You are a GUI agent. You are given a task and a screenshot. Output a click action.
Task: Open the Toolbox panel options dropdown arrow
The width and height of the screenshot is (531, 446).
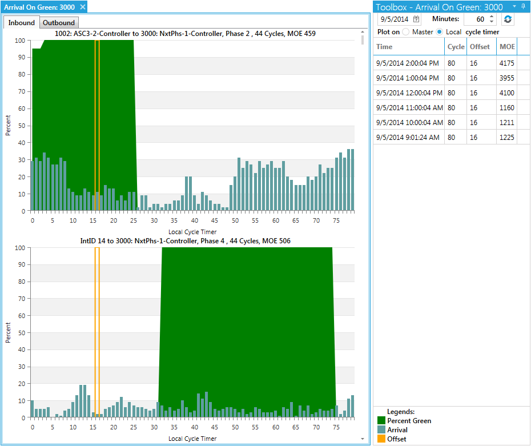[514, 6]
